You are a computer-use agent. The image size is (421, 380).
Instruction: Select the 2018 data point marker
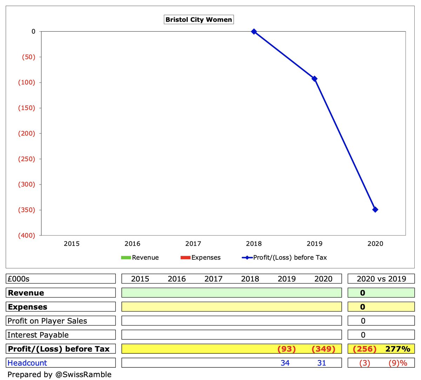(254, 32)
